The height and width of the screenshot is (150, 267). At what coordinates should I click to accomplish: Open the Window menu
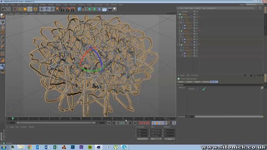point(114,5)
